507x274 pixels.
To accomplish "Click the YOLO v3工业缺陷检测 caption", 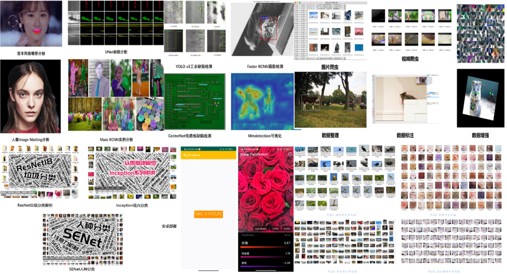I will click(x=194, y=67).
